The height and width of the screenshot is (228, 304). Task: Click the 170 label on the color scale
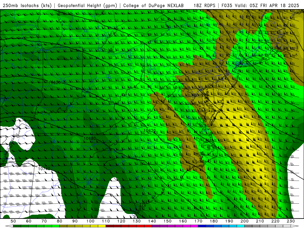tap(198, 221)
